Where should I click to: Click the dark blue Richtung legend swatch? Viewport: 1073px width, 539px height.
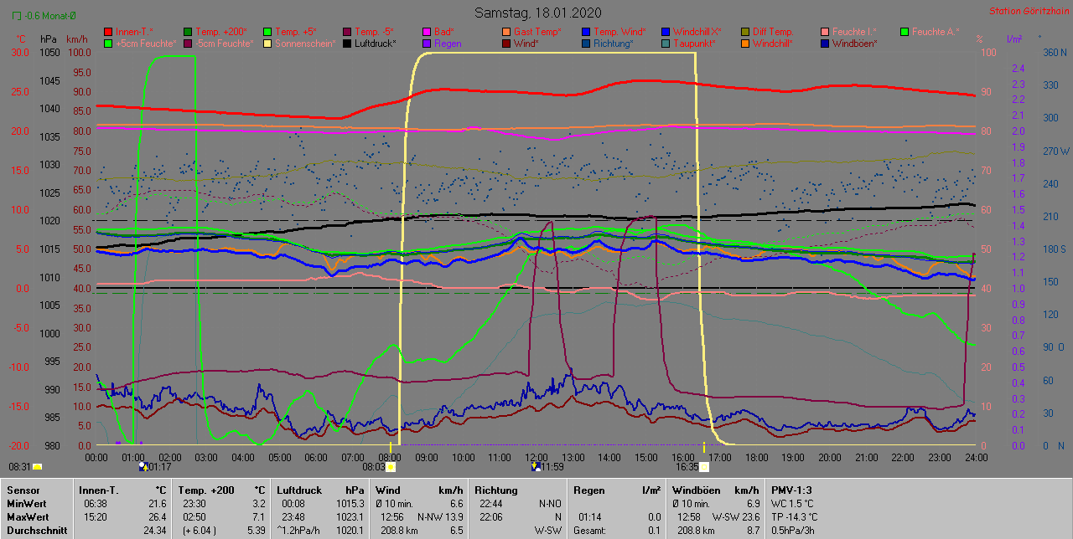[x=586, y=43]
